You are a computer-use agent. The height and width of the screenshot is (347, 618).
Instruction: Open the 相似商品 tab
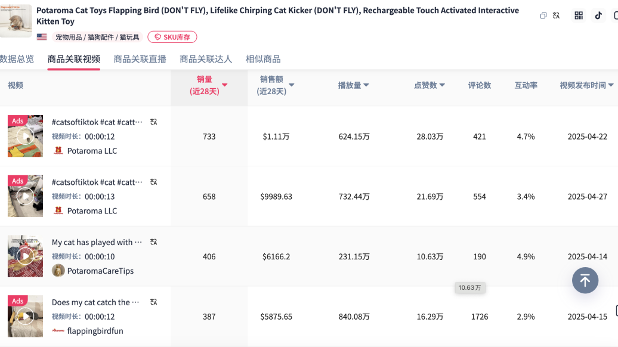(x=262, y=59)
